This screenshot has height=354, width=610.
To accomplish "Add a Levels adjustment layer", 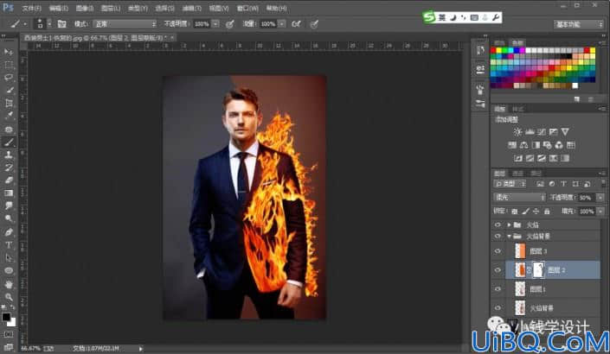I will point(530,132).
